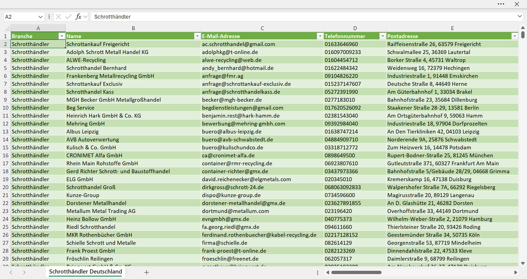Image resolution: width=527 pixels, height=279 pixels.
Task: Select cell 'Gerd Richter Schrott- und Baustoffhandel'
Action: coord(133,171)
